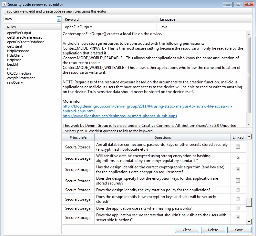Select the HttpPost rule

[14, 60]
